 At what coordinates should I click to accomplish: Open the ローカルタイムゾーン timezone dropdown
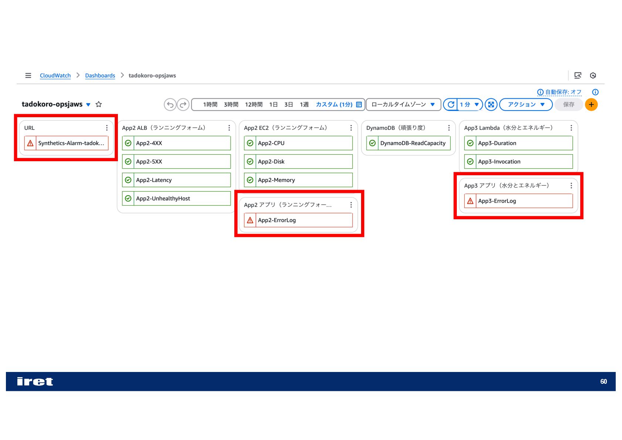[x=403, y=105]
